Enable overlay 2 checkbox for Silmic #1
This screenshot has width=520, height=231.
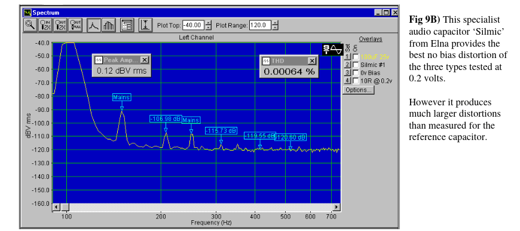point(355,65)
